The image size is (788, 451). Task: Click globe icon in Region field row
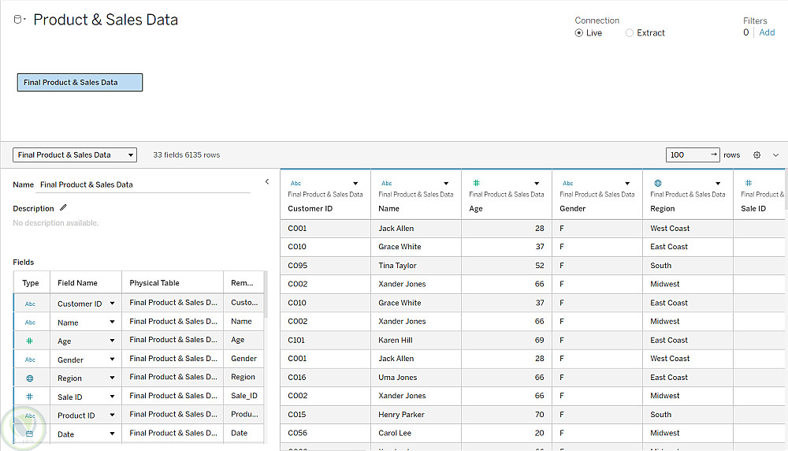pos(30,378)
